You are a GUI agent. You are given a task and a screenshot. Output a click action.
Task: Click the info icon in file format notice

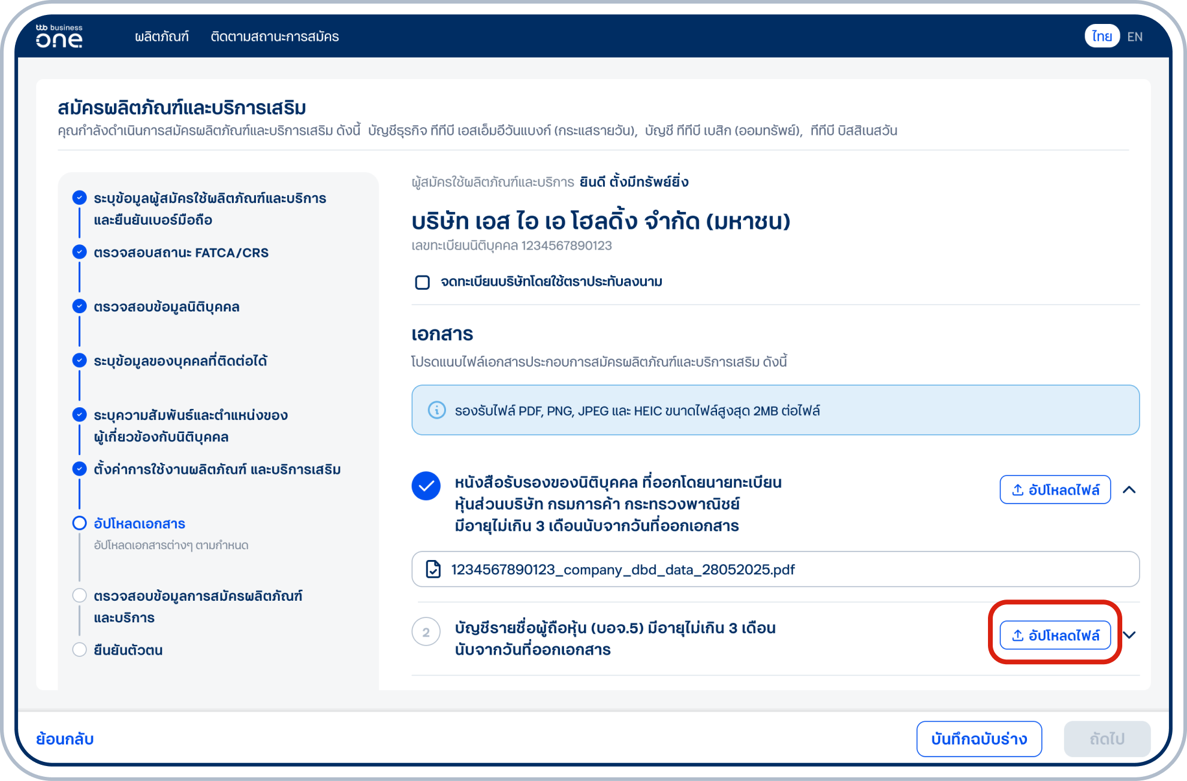click(x=436, y=410)
